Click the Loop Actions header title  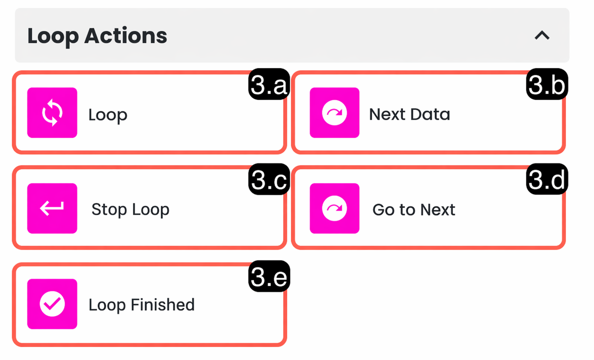[97, 36]
